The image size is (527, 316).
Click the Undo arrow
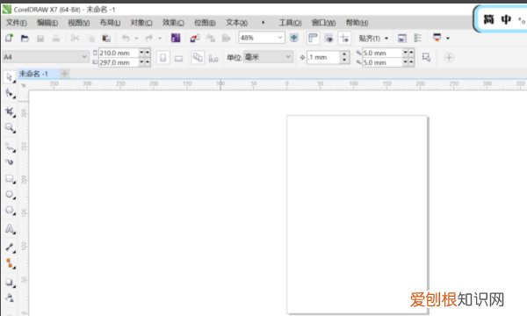tap(126, 39)
